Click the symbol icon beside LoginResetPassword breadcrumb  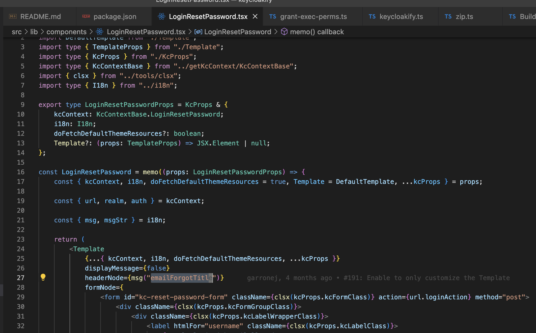pos(198,32)
